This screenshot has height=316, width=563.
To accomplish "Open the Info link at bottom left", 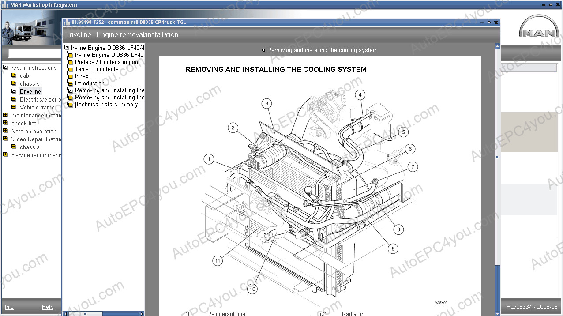I will (9, 307).
